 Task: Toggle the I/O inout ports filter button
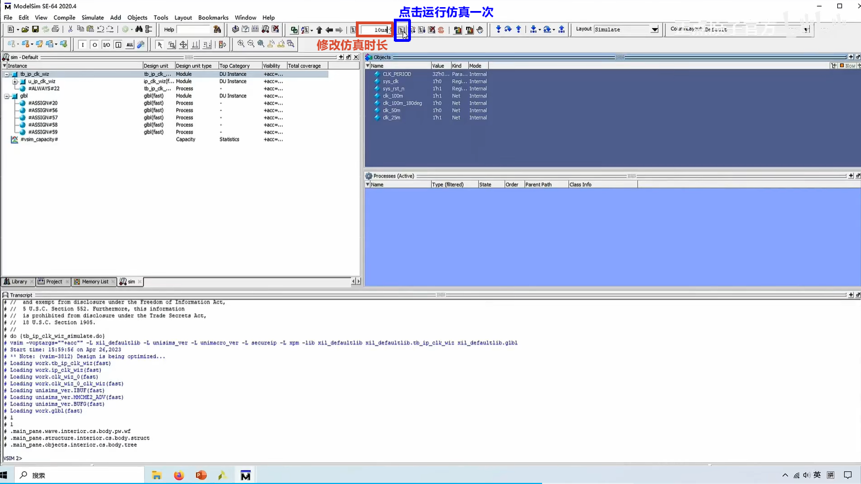[x=106, y=45]
